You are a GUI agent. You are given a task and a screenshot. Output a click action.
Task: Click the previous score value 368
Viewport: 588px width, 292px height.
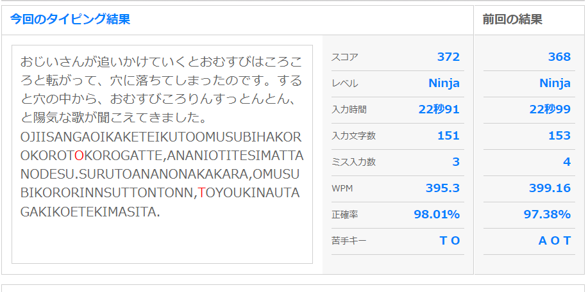tap(559, 57)
